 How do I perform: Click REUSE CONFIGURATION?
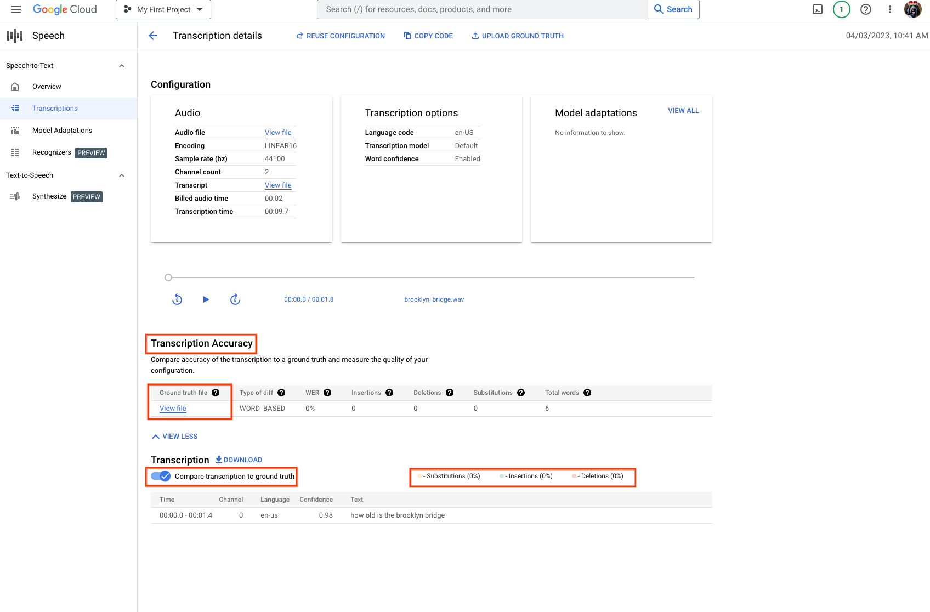tap(340, 36)
